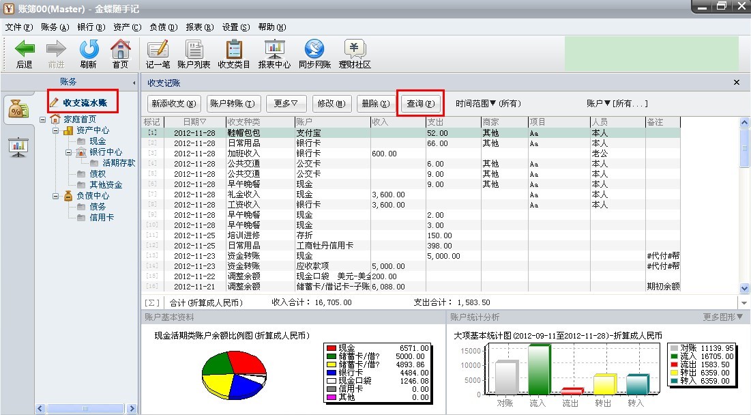Click the pencil icon beside 收支流水账

click(54, 102)
